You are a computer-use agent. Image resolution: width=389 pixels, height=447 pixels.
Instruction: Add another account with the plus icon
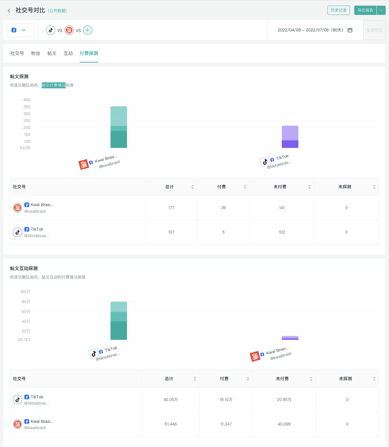[88, 30]
